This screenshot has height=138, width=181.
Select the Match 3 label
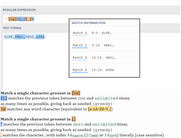[x=80, y=57]
